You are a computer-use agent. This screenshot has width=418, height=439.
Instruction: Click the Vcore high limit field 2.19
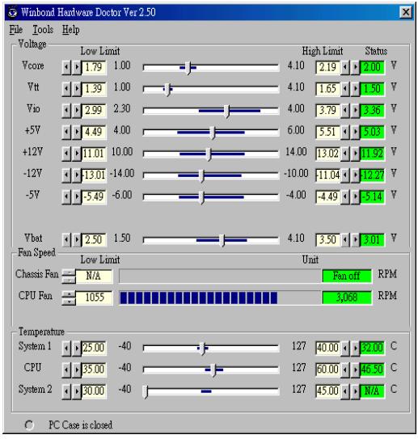[x=327, y=67]
